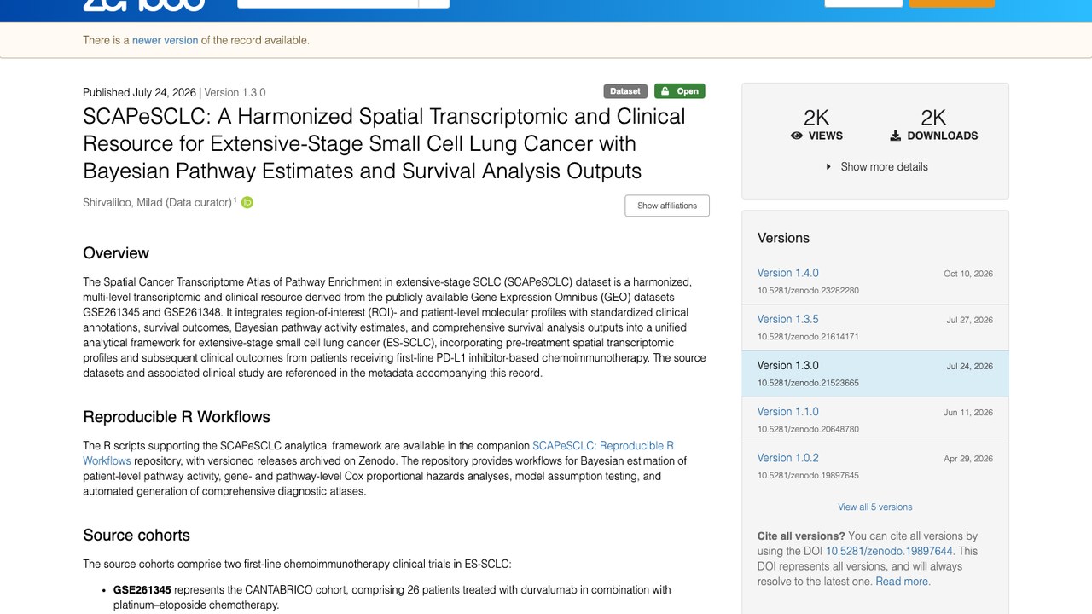Click the Versions panel heading
The image size is (1092, 614).
pyautogui.click(x=783, y=238)
